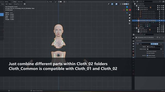Click the blue Z axis gizmo ball

coord(127,7)
